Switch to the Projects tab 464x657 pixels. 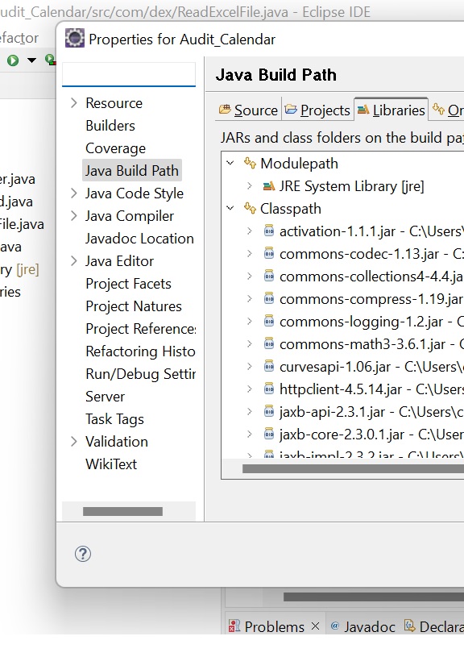pos(317,110)
